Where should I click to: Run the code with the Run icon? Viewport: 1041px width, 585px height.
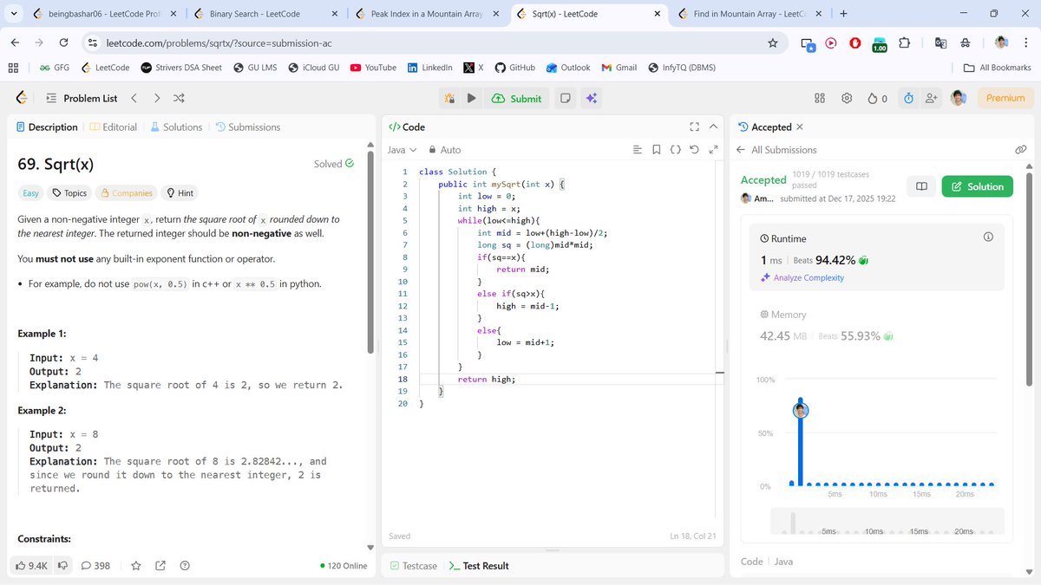471,98
